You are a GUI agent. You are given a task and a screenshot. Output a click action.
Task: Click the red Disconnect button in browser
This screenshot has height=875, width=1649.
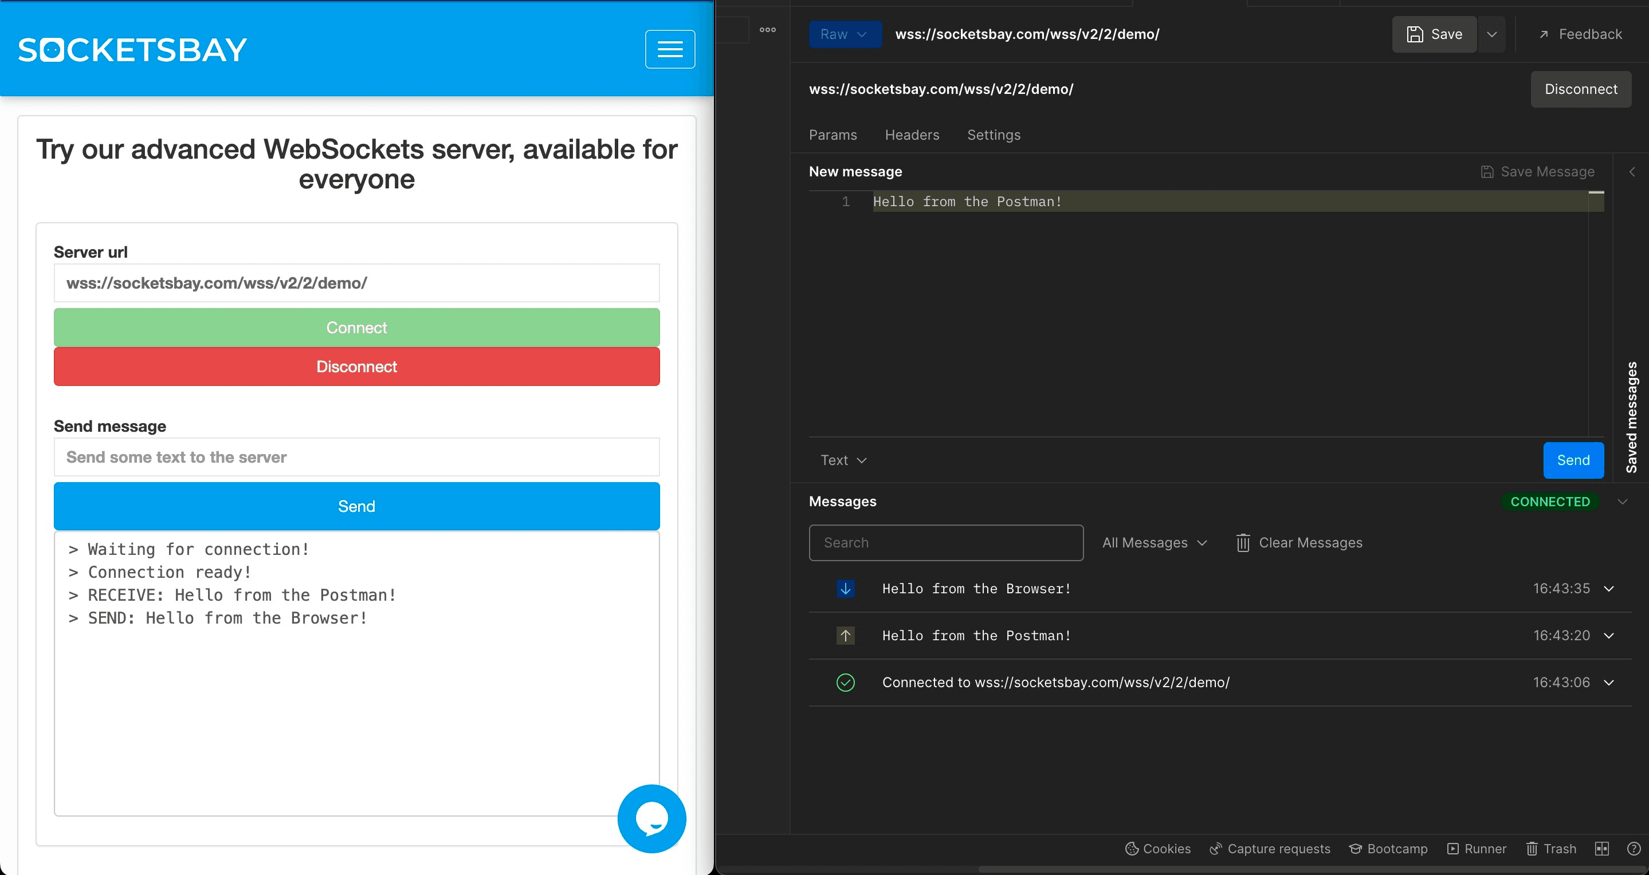pos(356,366)
